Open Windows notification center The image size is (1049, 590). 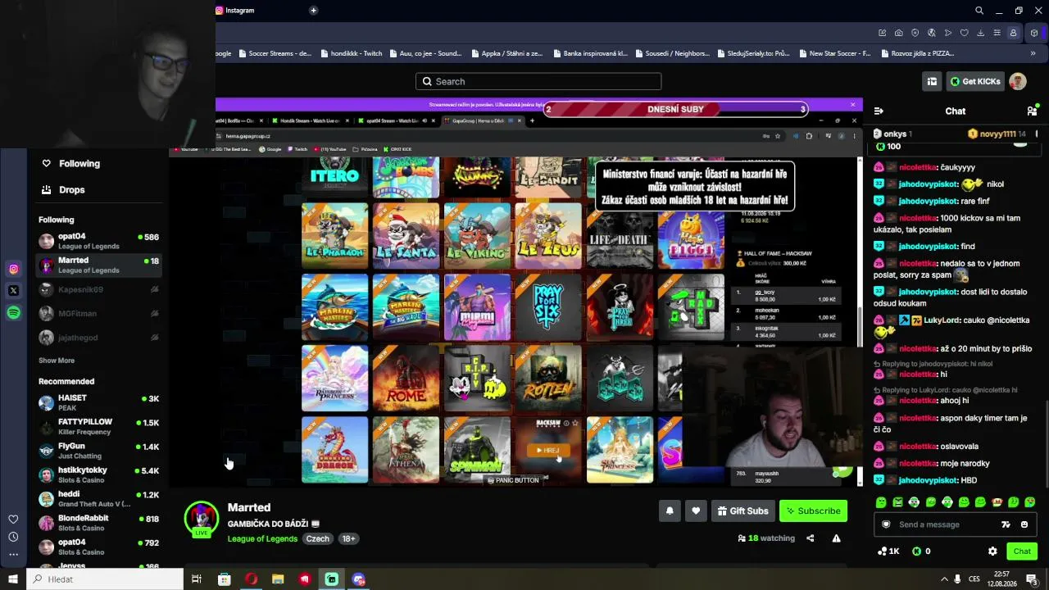tap(1032, 579)
